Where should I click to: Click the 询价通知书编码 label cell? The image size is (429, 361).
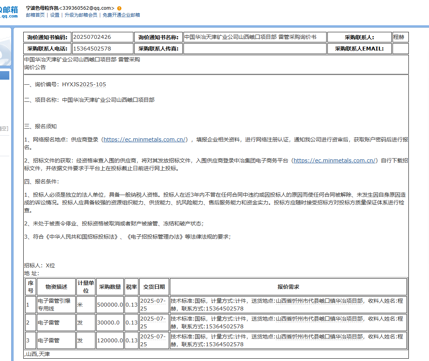click(x=47, y=37)
